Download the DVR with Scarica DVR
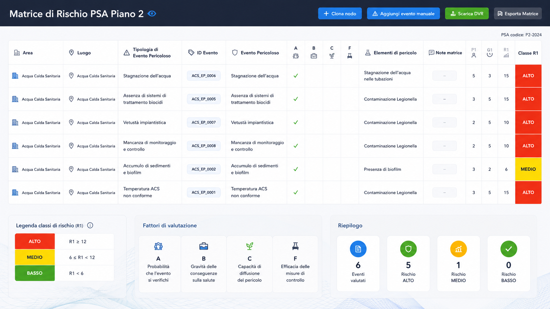Image resolution: width=550 pixels, height=309 pixels. (x=467, y=13)
